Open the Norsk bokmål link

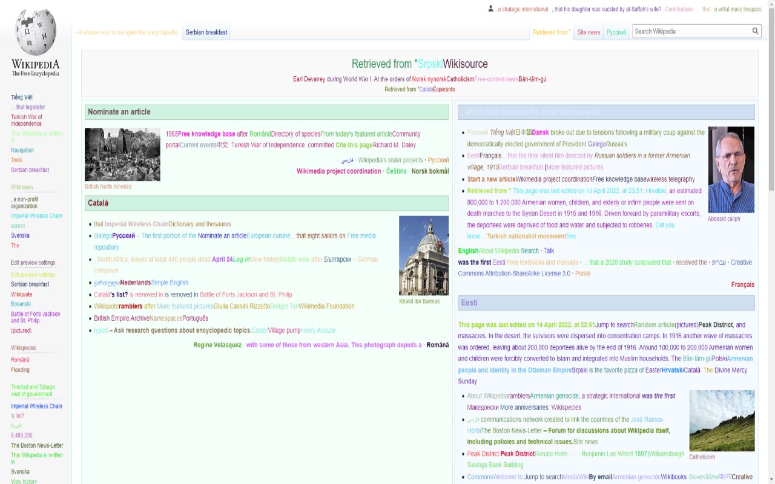click(430, 171)
